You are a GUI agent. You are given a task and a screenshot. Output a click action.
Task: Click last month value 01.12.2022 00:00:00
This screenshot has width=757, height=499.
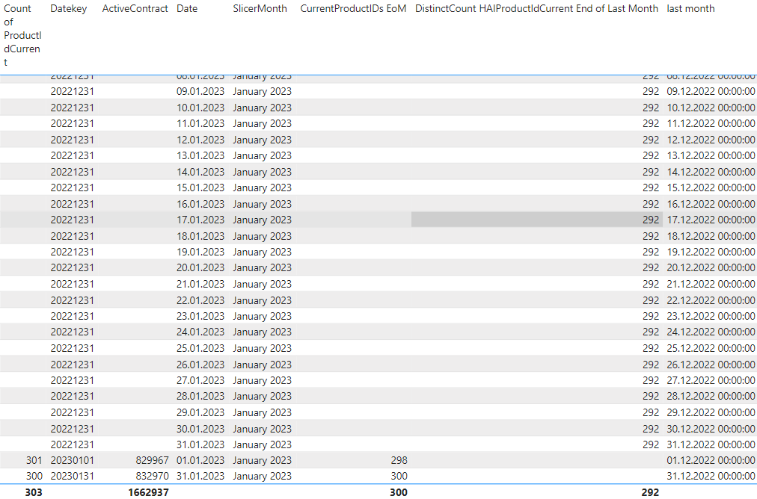coord(711,460)
